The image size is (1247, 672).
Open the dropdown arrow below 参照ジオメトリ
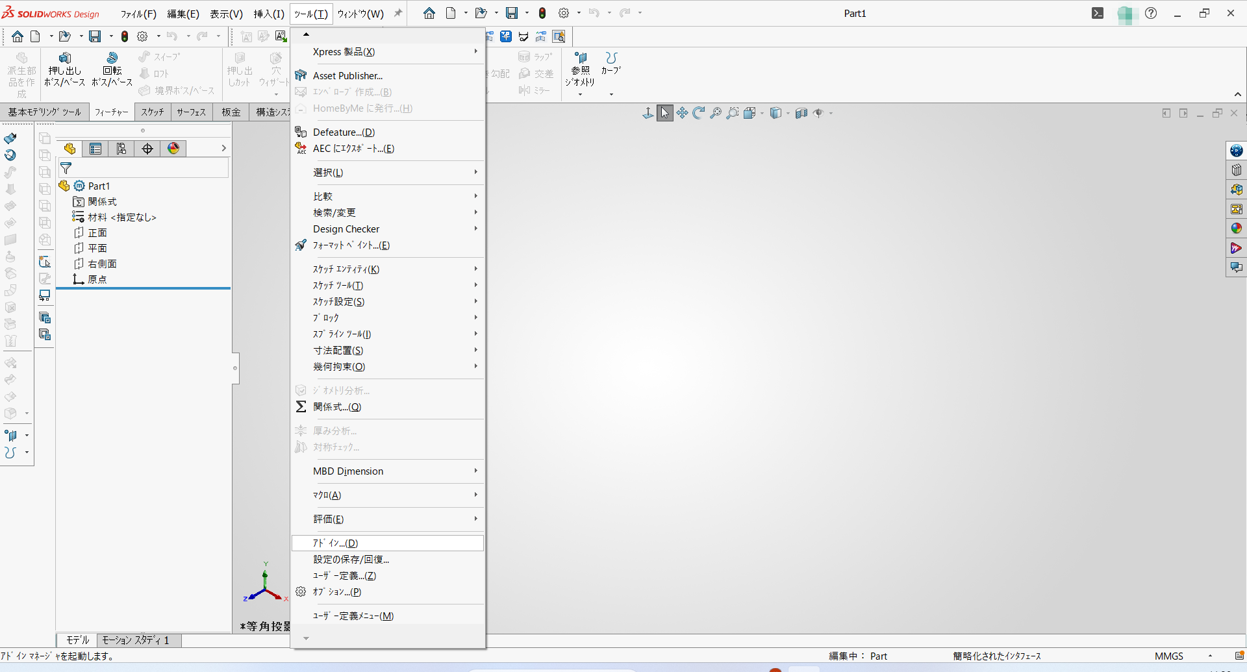(580, 95)
